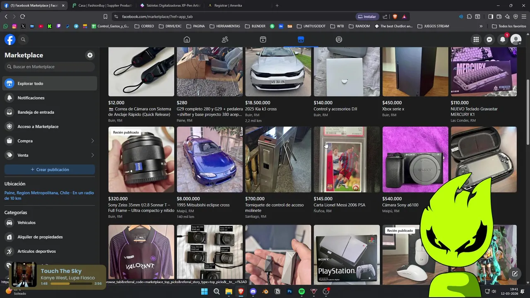Viewport: 530px width, 298px height.
Task: Bookmark this page icon in address bar
Action: pos(105,17)
